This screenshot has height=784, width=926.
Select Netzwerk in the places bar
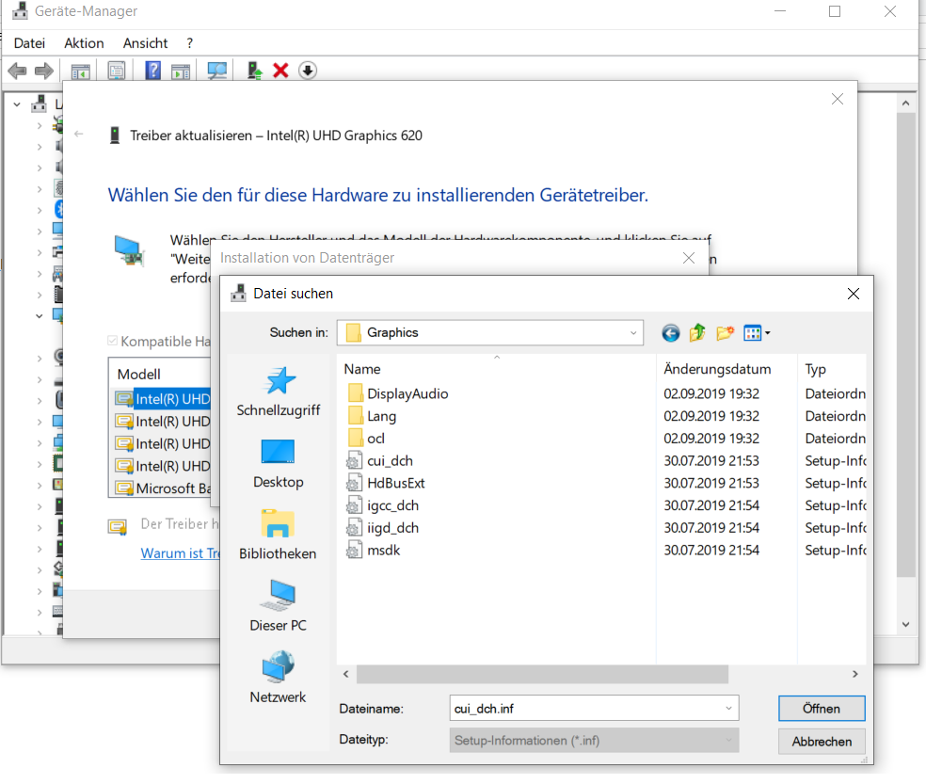click(279, 678)
